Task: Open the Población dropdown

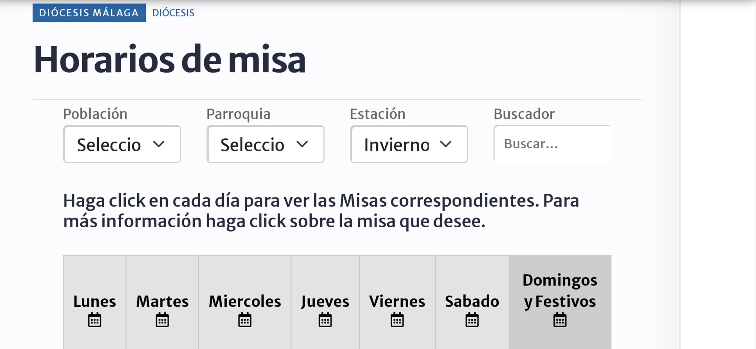Action: pyautogui.click(x=122, y=144)
